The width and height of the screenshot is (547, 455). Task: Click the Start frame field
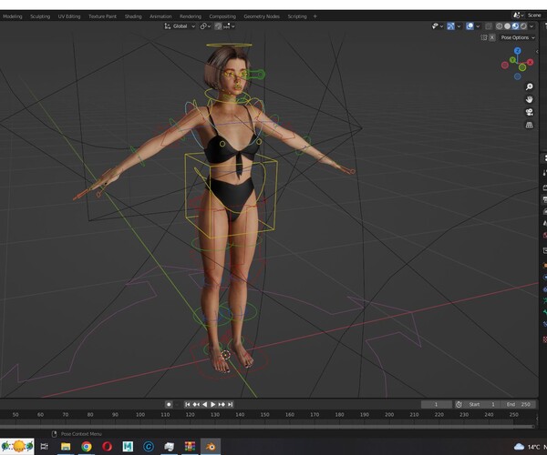click(x=483, y=404)
